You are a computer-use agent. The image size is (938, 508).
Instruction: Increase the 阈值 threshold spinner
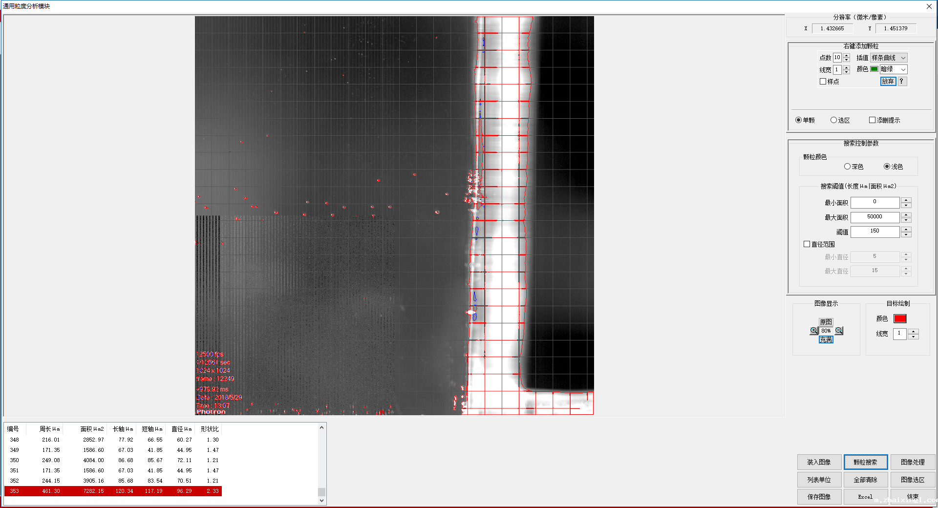pyautogui.click(x=906, y=229)
